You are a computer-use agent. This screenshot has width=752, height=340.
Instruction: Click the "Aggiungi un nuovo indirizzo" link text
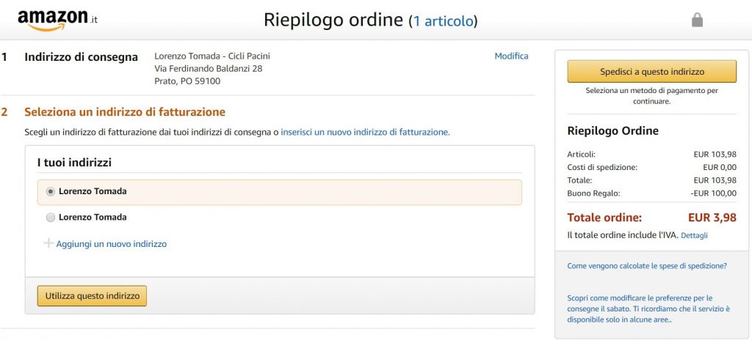click(x=112, y=244)
